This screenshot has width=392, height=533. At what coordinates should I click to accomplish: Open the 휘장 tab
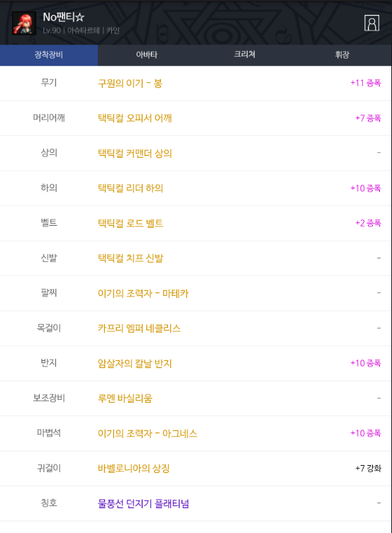point(342,55)
